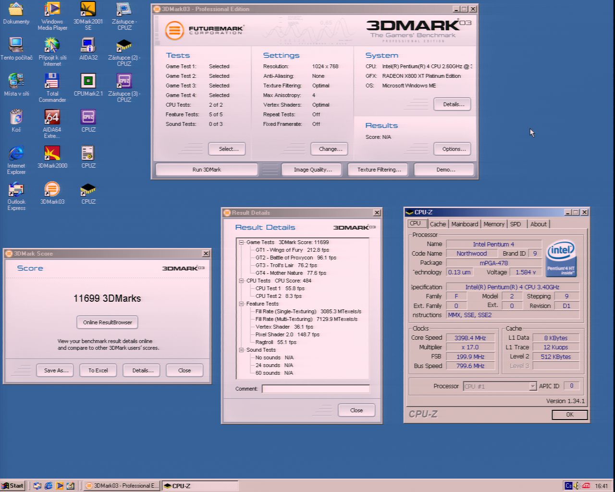
Task: Click Close in the 3DMark Score window
Action: (x=184, y=370)
